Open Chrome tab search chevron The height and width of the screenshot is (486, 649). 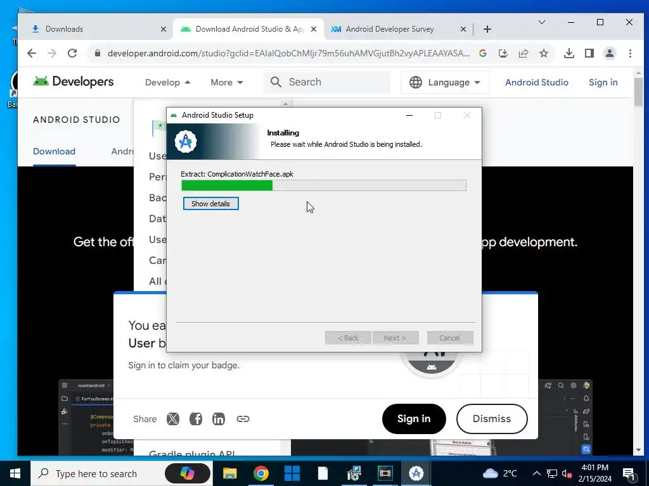tap(541, 22)
